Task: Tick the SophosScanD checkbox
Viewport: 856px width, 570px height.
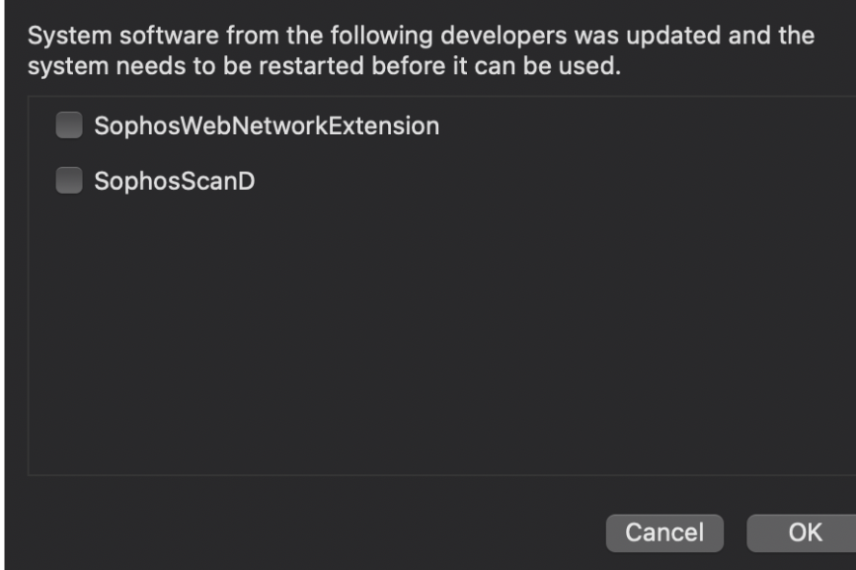Action: click(68, 181)
